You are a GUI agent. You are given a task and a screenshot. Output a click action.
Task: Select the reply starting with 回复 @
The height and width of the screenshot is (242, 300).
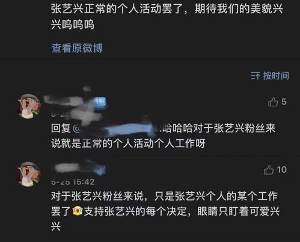click(x=164, y=136)
